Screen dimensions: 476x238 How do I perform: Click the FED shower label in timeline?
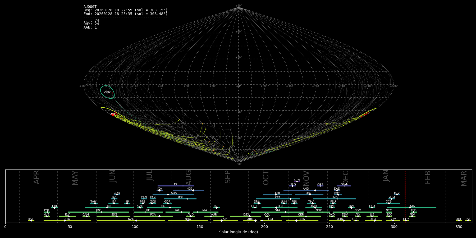click(414, 210)
